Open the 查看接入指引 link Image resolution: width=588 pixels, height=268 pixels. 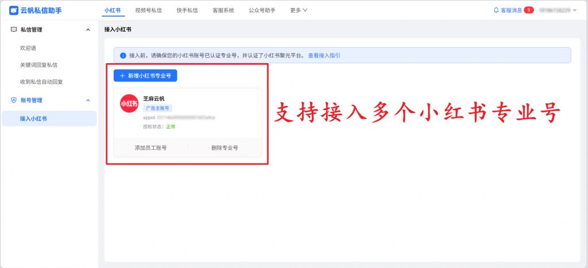point(324,56)
